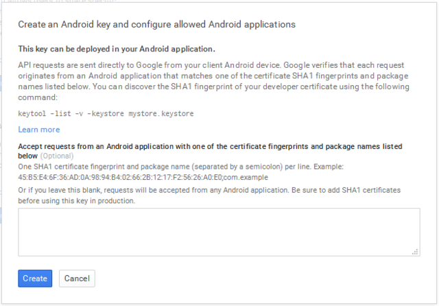Click the '-list' flag in the command
439x306 pixels.
pyautogui.click(x=61, y=114)
